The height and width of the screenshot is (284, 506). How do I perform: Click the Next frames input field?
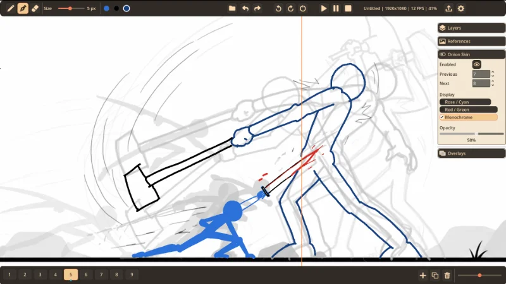pyautogui.click(x=481, y=83)
